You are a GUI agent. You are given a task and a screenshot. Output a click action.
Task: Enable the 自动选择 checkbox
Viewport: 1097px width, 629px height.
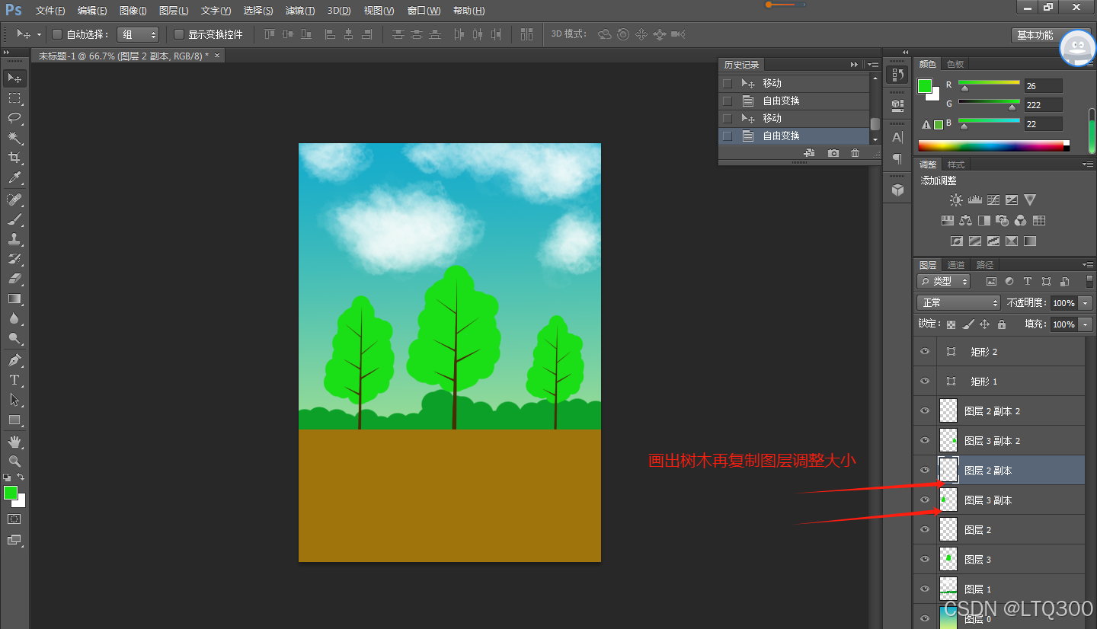pos(57,34)
